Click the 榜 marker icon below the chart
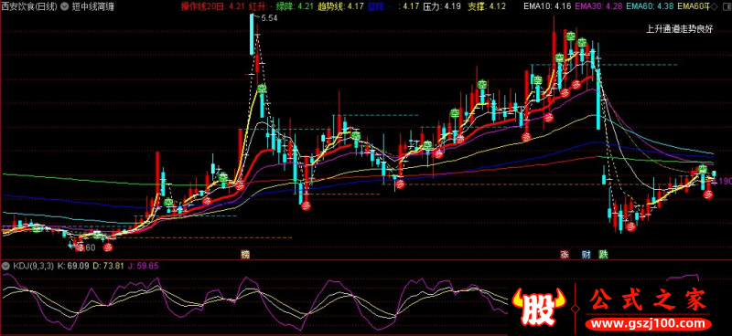 pos(245,255)
